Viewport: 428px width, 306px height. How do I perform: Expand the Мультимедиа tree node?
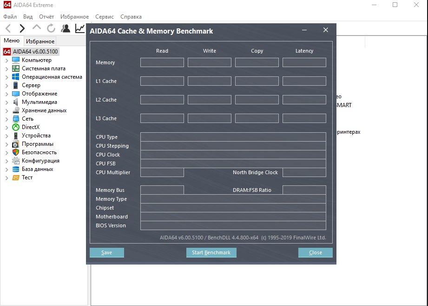coord(7,102)
